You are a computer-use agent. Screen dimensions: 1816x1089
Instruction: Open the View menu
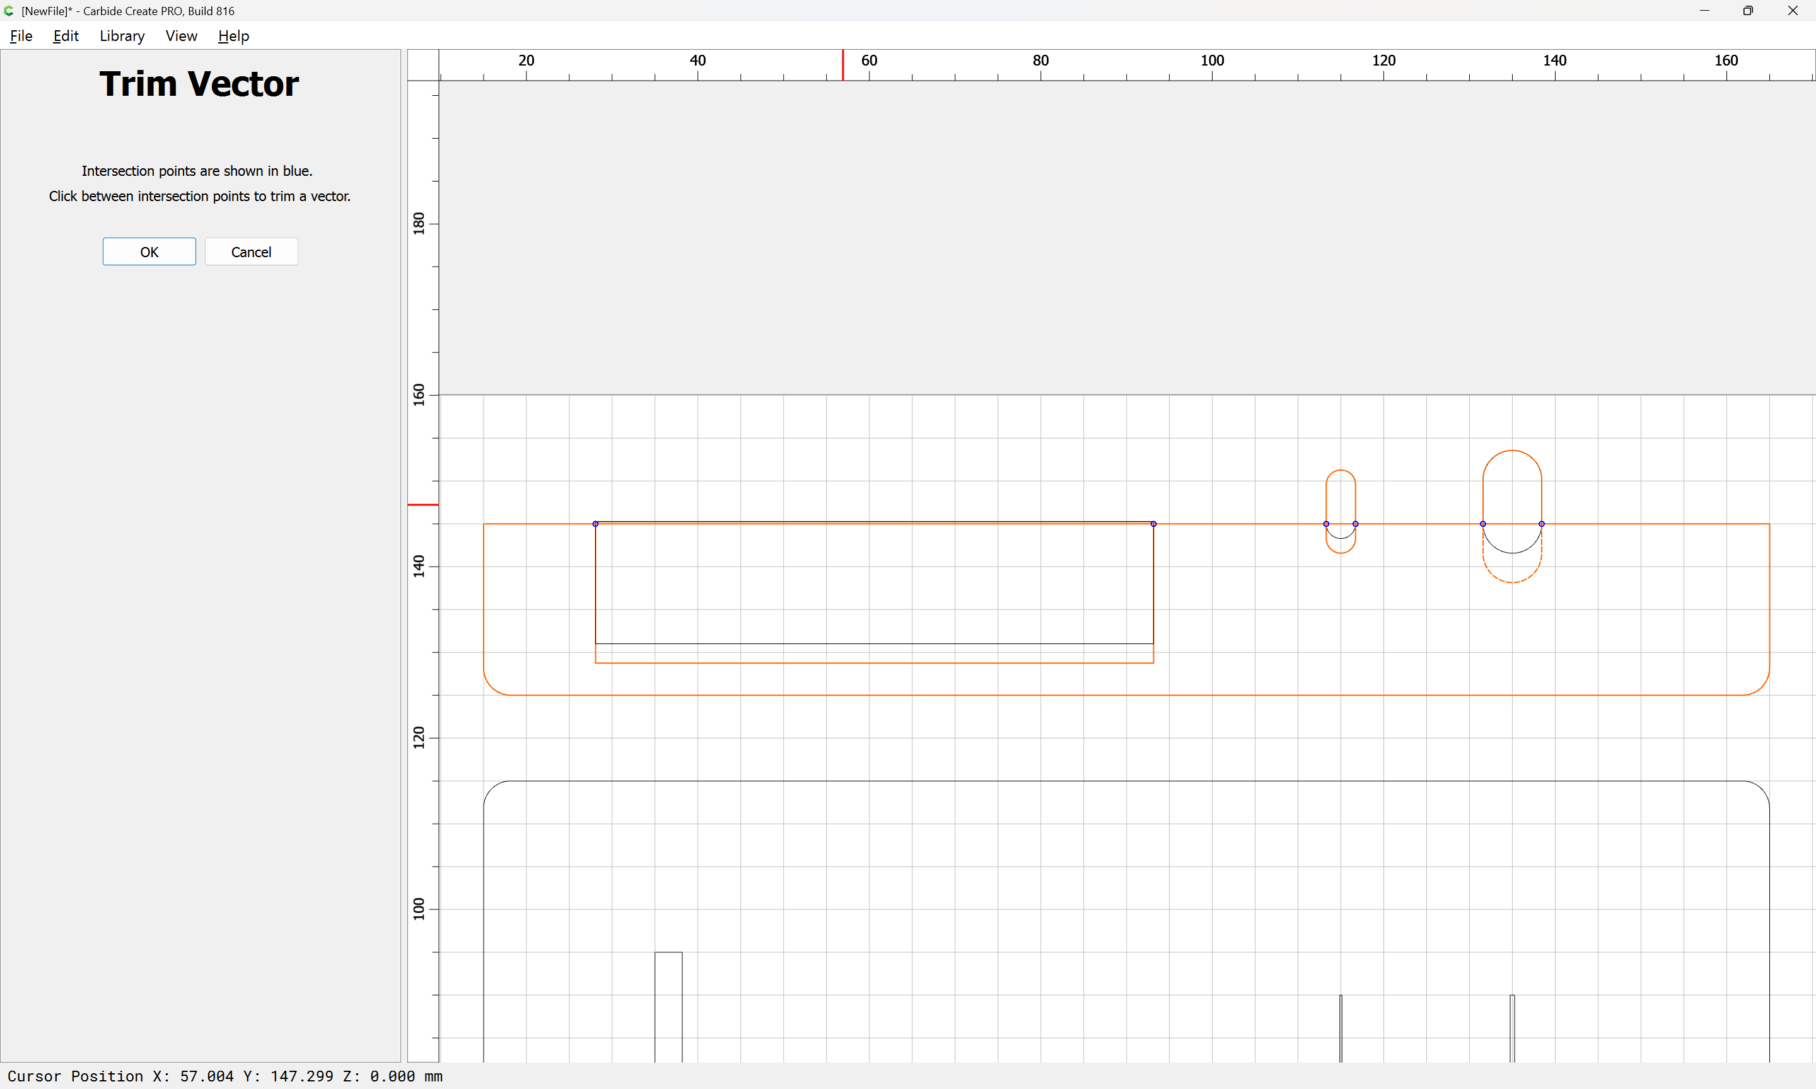click(x=180, y=36)
